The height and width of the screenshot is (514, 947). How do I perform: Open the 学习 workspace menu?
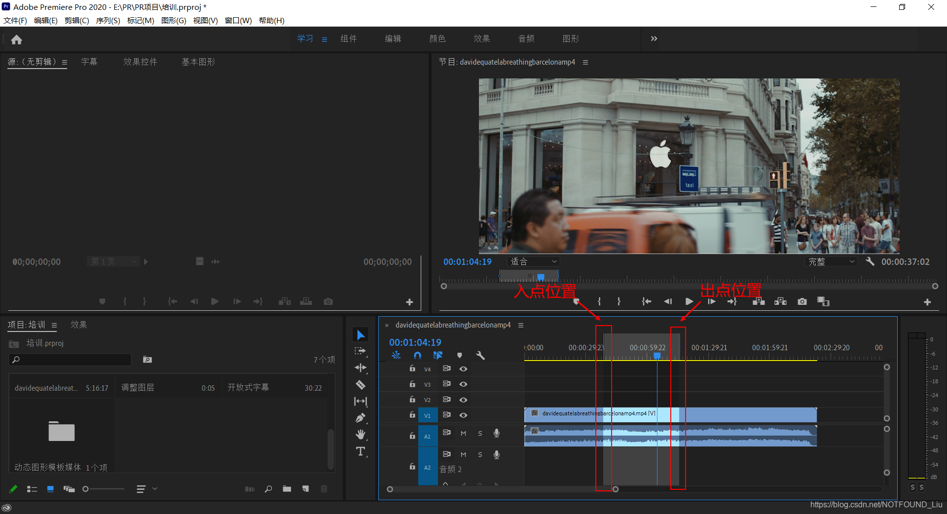click(x=325, y=39)
